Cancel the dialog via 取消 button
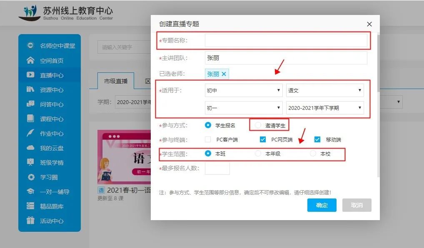The image size is (424, 248). tap(356, 205)
